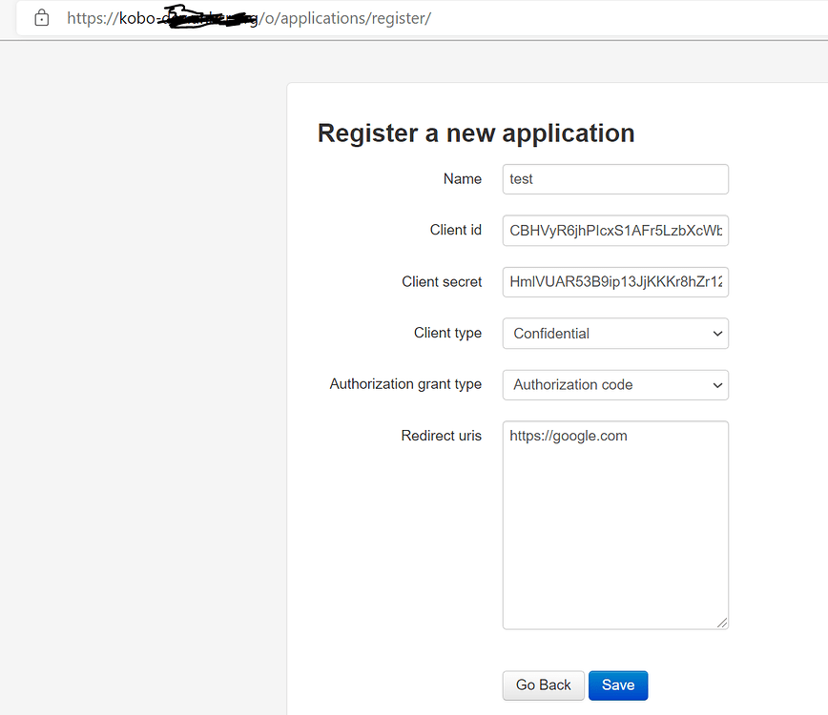Click the Authorization grant type chevron arrow

(717, 385)
